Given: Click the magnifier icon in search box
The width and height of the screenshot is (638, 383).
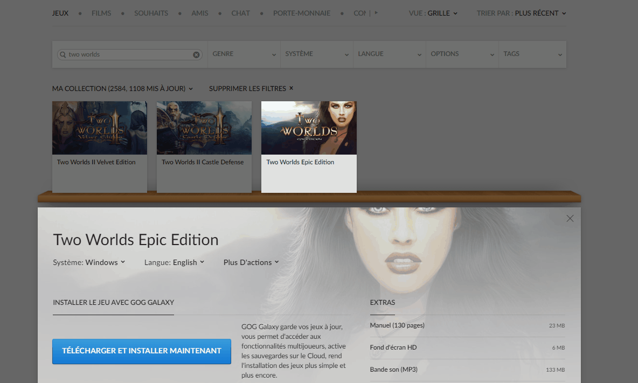Looking at the screenshot, I should tap(63, 54).
